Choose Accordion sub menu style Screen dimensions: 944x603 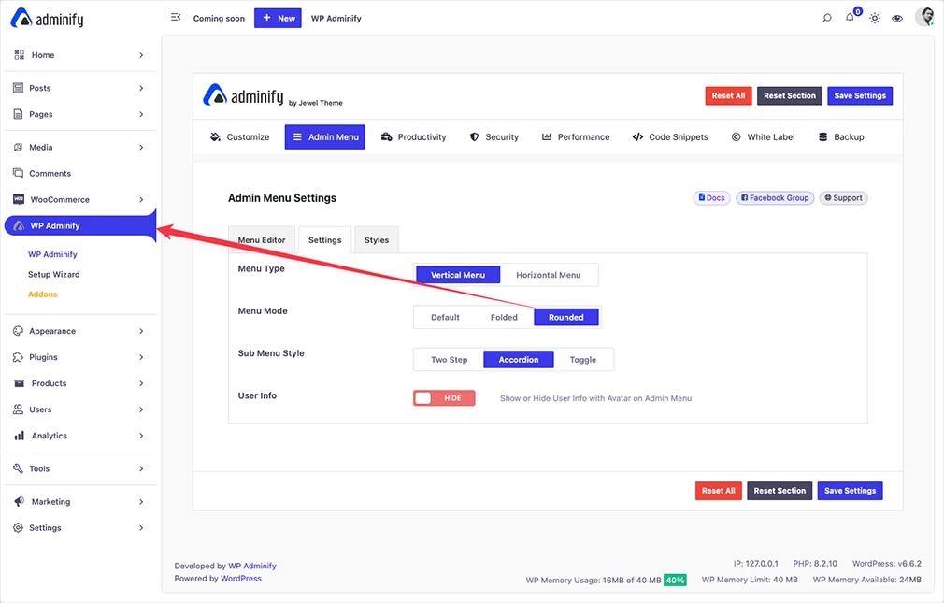coord(519,360)
